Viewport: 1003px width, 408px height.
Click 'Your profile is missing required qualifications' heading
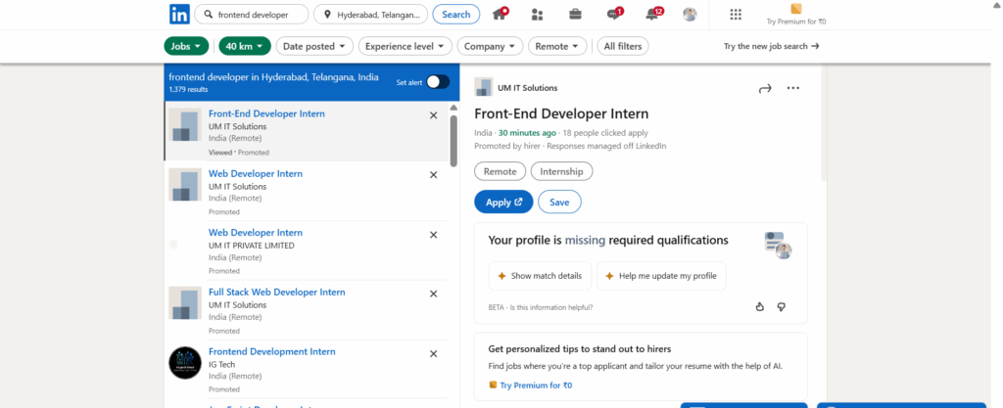click(607, 240)
